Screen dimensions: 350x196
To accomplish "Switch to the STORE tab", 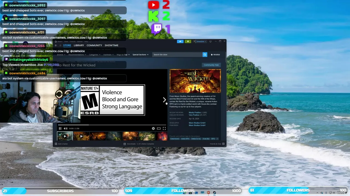I will pyautogui.click(x=67, y=45).
